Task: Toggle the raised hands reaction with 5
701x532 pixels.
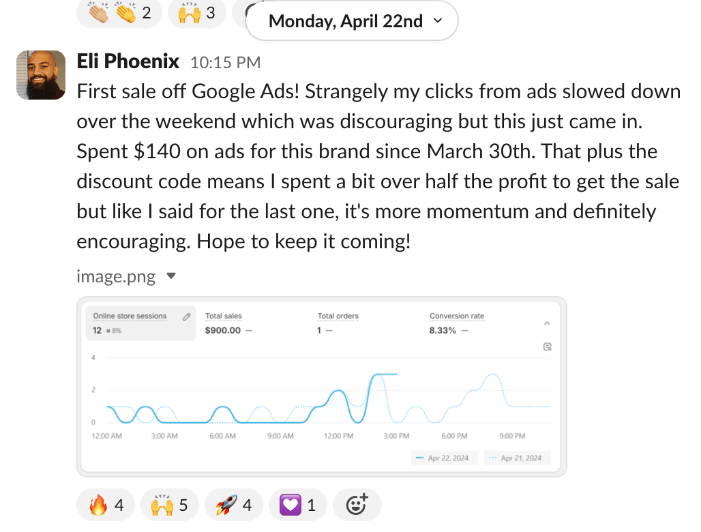Action: pyautogui.click(x=169, y=505)
